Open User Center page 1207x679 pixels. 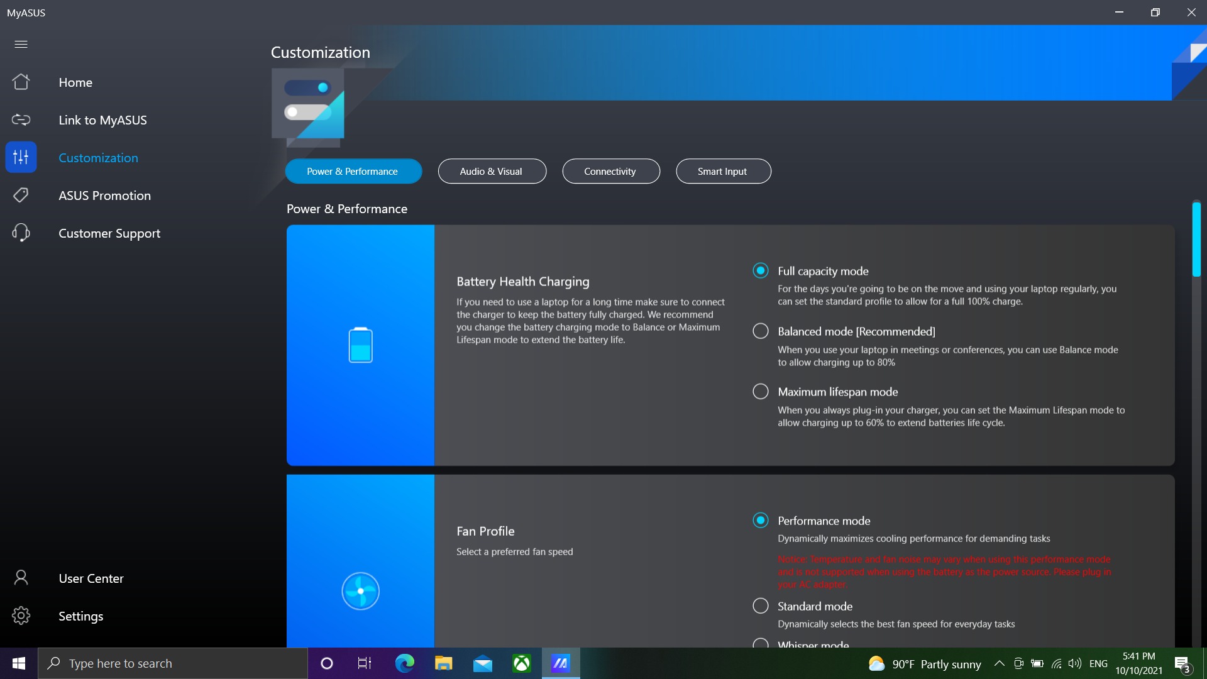[x=91, y=578]
